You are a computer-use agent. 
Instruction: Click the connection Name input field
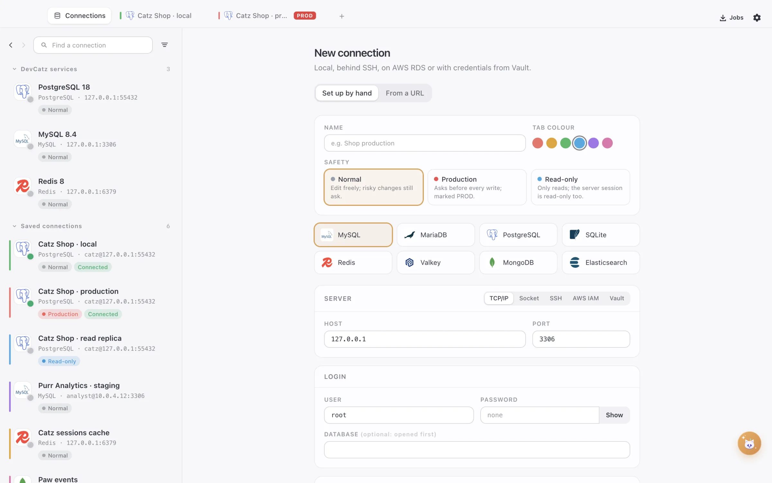pyautogui.click(x=425, y=143)
